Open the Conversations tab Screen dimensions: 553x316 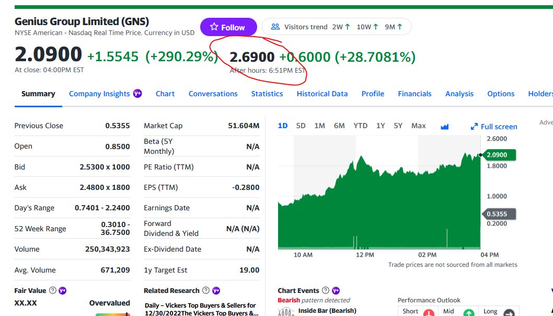(213, 94)
